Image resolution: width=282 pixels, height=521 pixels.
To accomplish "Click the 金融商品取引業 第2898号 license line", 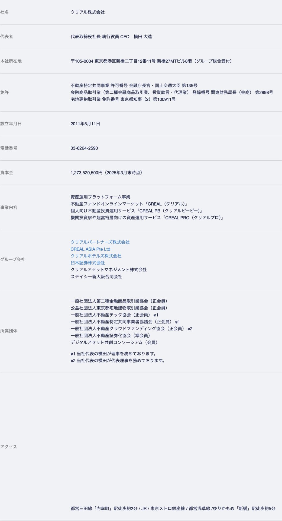I will pos(172,93).
